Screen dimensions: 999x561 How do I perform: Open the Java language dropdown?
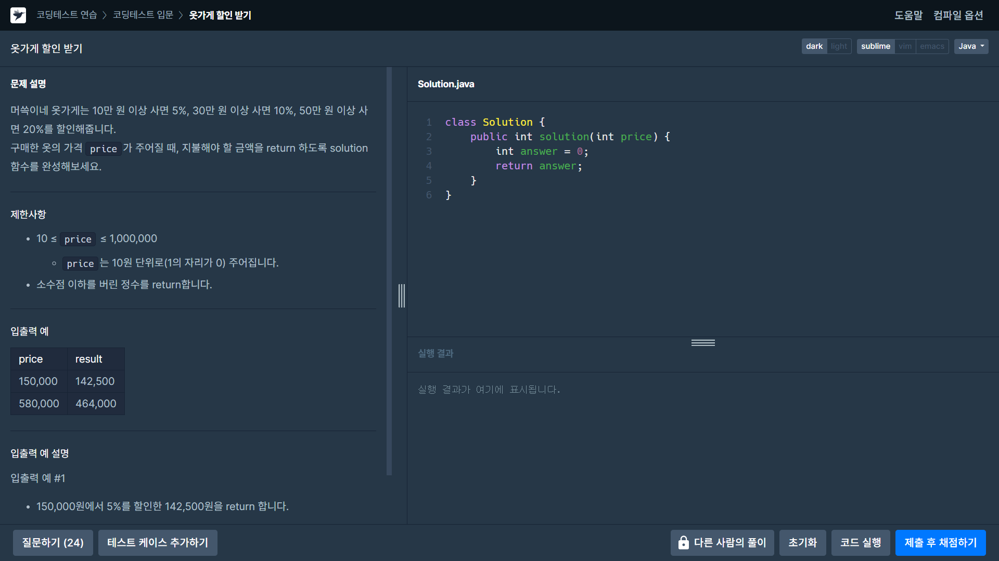tap(971, 46)
